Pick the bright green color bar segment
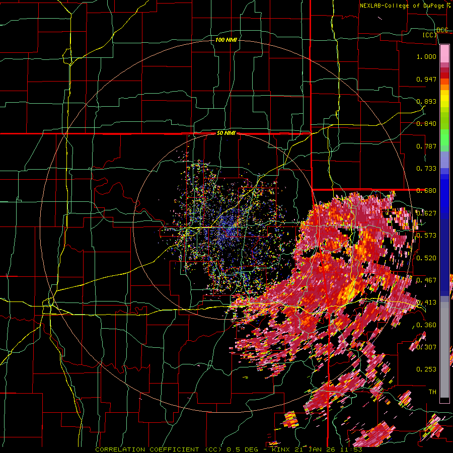453x453 pixels. tap(444, 137)
